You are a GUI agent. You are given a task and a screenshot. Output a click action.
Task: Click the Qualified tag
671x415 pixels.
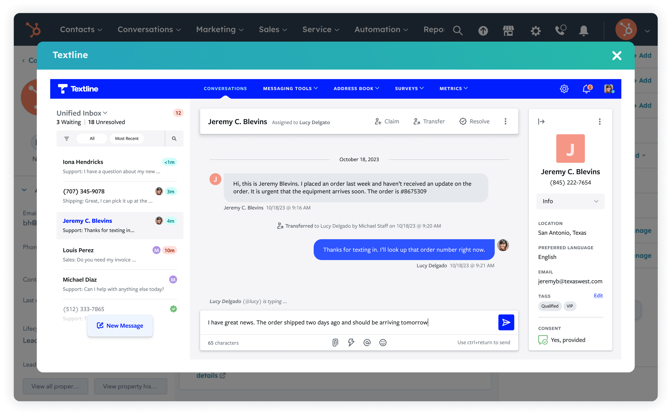click(x=549, y=306)
